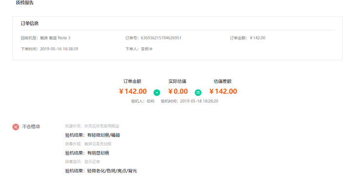Image resolution: width=356 pixels, height=188 pixels.
Task: Click the 验机时间 2019-05-18 18:28:20 text
Action: coord(190,101)
